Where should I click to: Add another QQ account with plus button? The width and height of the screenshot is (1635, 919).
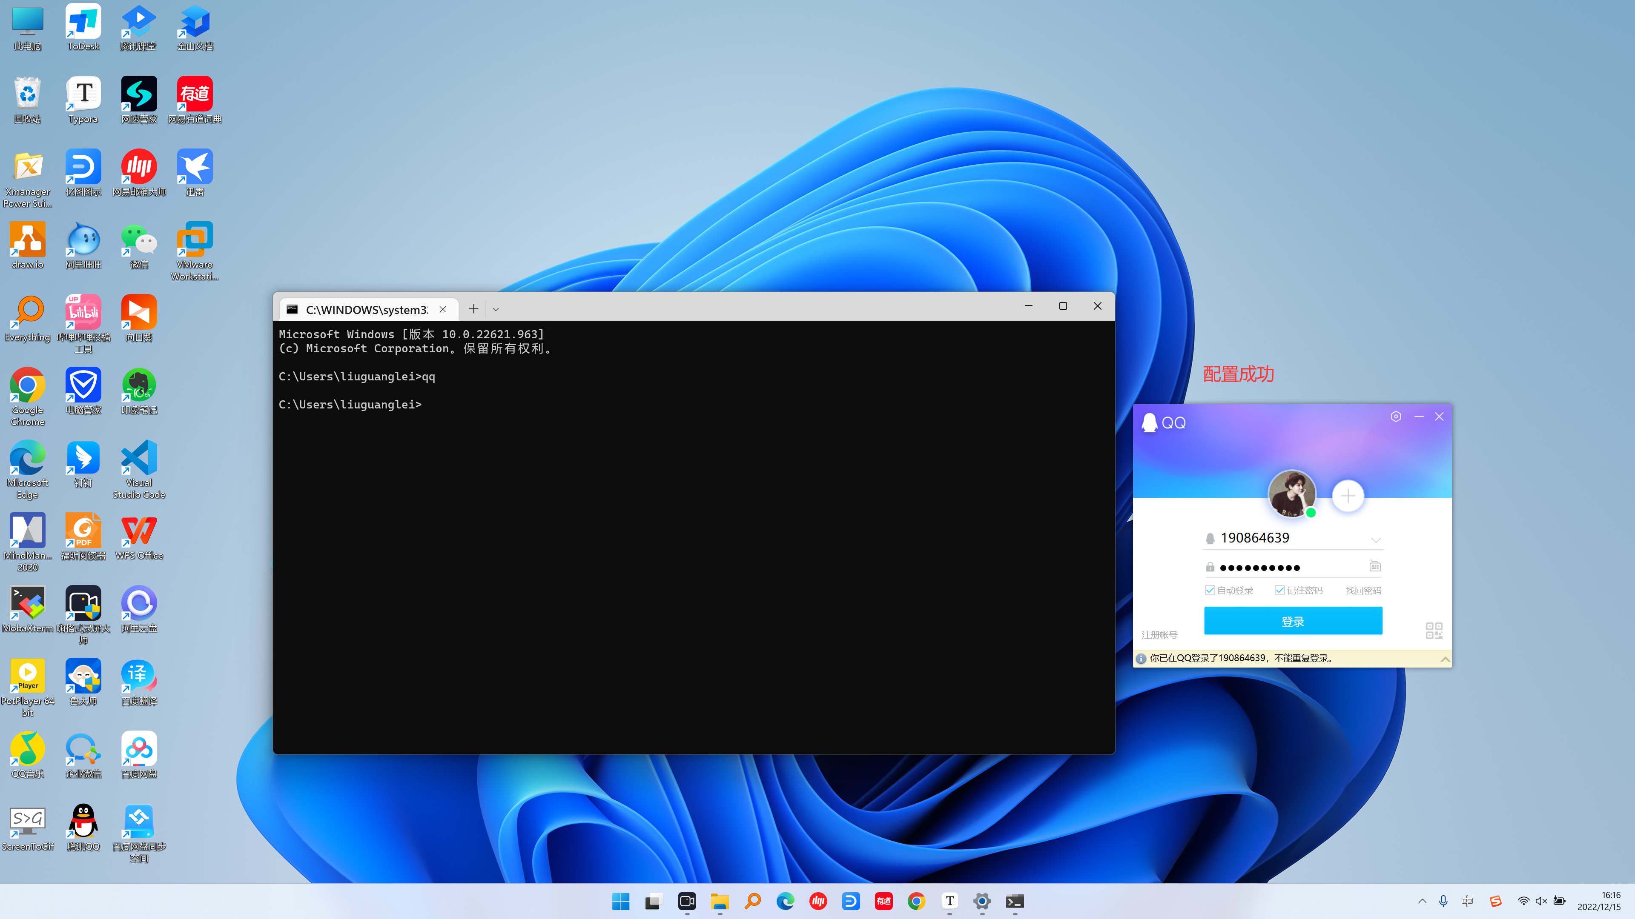[x=1348, y=496]
